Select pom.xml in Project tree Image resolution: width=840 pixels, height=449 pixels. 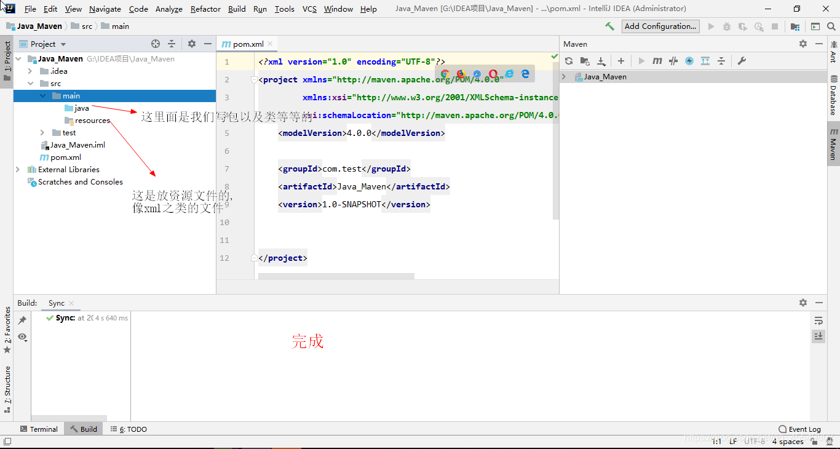click(60, 157)
